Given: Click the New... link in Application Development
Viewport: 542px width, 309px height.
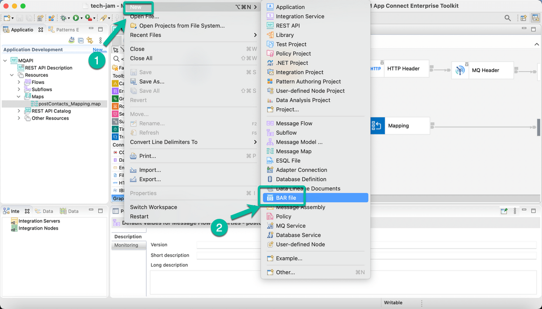Looking at the screenshot, I should (99, 49).
